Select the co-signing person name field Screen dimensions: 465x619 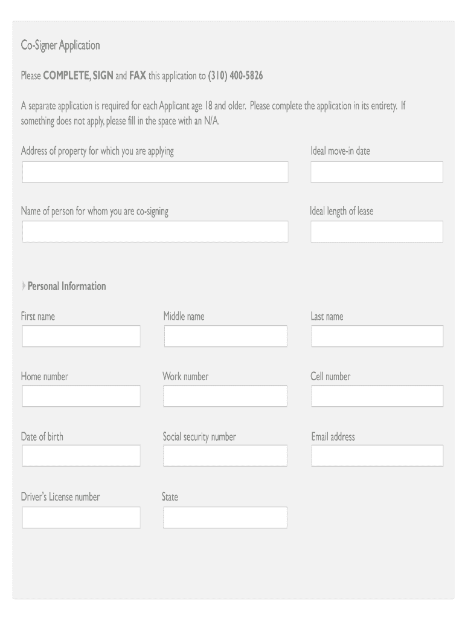pos(155,232)
